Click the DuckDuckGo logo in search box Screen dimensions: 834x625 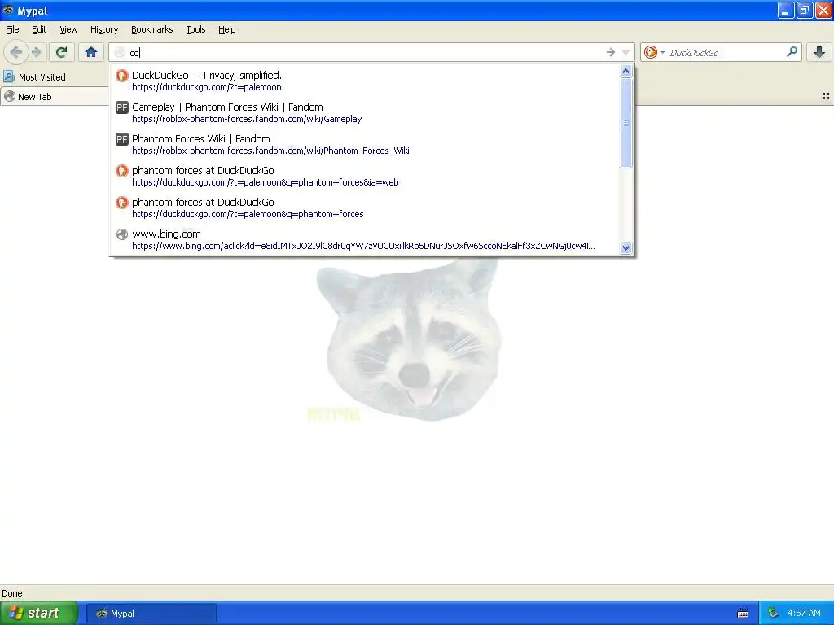point(650,52)
